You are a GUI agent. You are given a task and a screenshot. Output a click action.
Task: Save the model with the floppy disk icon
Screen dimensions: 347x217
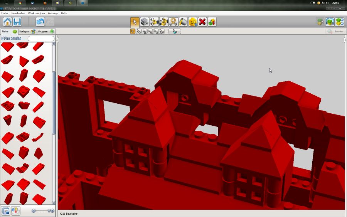17,22
